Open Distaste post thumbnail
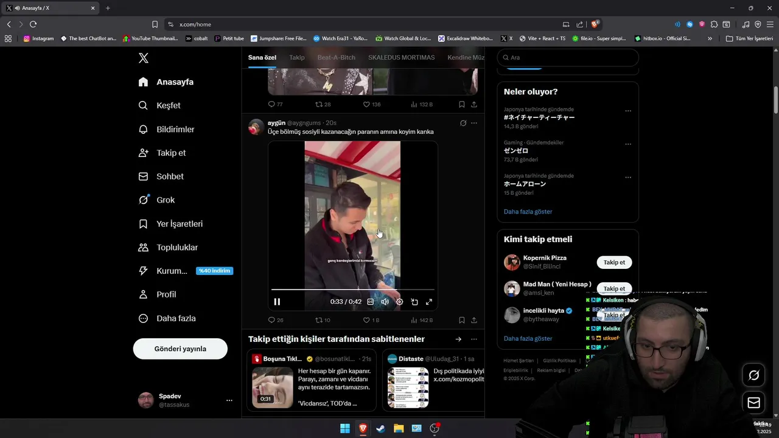 click(x=408, y=387)
